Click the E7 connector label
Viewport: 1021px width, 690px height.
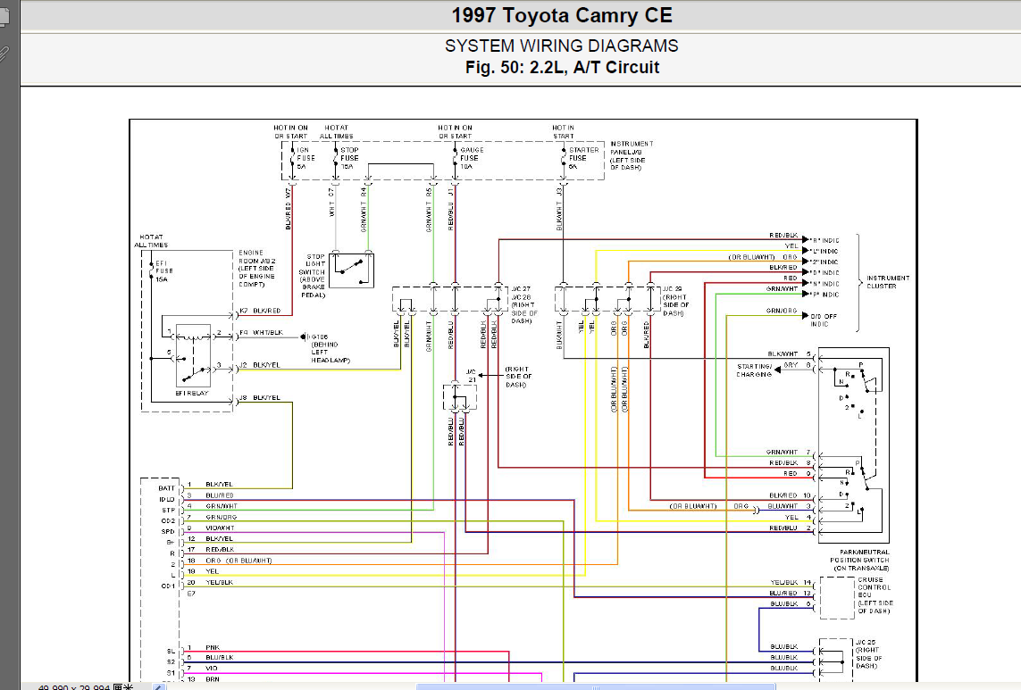191,594
